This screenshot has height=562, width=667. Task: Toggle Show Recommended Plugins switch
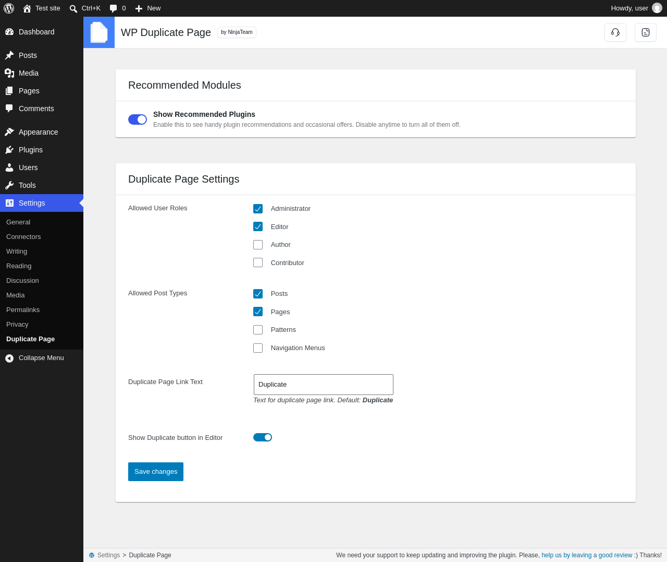138,119
